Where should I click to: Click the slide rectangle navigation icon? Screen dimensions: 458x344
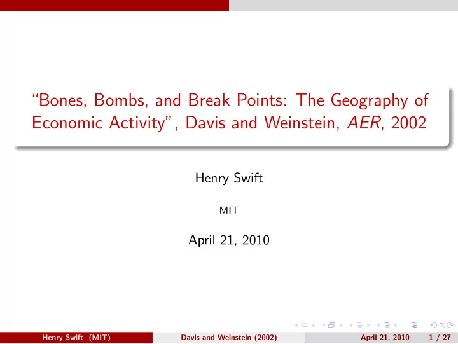305,325
